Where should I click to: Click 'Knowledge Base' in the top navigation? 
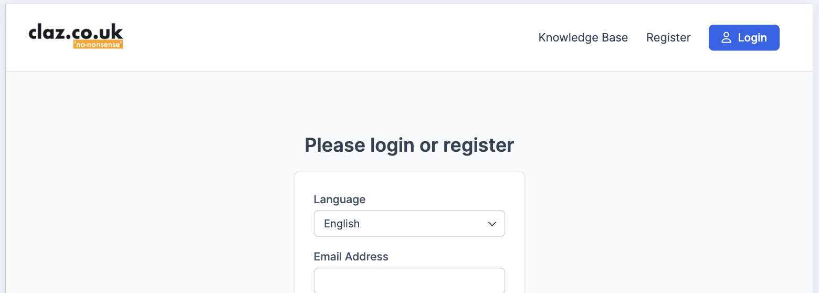[x=583, y=38]
